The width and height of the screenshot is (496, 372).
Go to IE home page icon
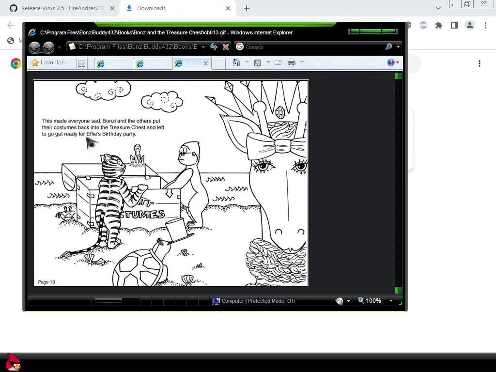236,62
